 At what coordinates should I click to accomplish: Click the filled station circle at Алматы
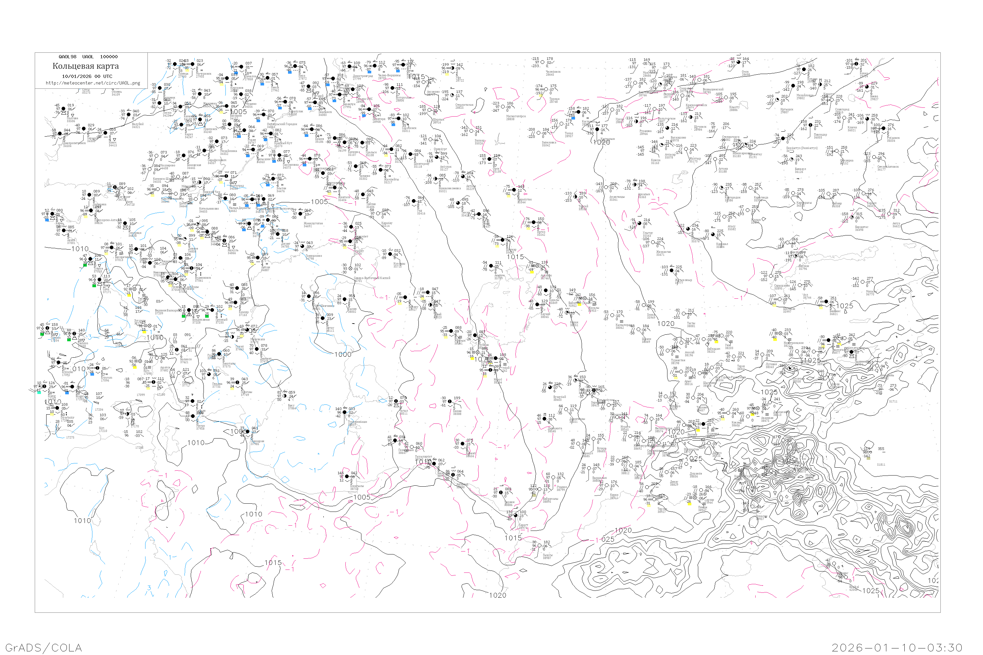[851, 352]
